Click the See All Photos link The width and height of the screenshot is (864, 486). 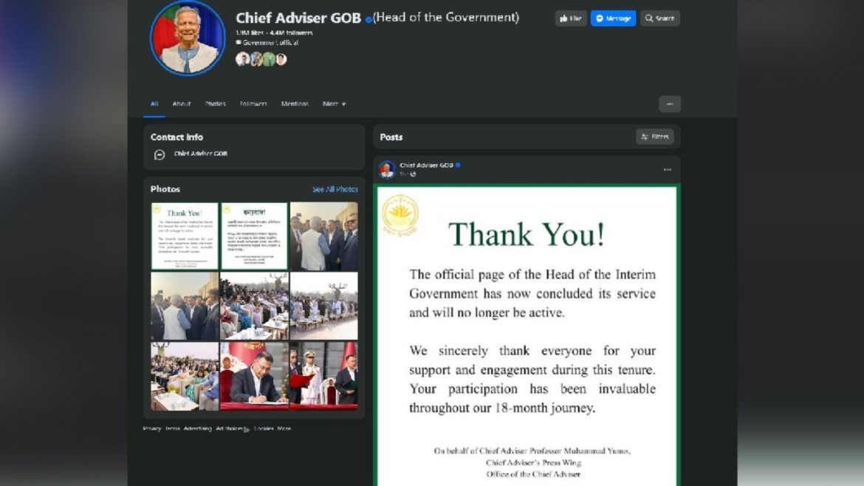pyautogui.click(x=335, y=189)
